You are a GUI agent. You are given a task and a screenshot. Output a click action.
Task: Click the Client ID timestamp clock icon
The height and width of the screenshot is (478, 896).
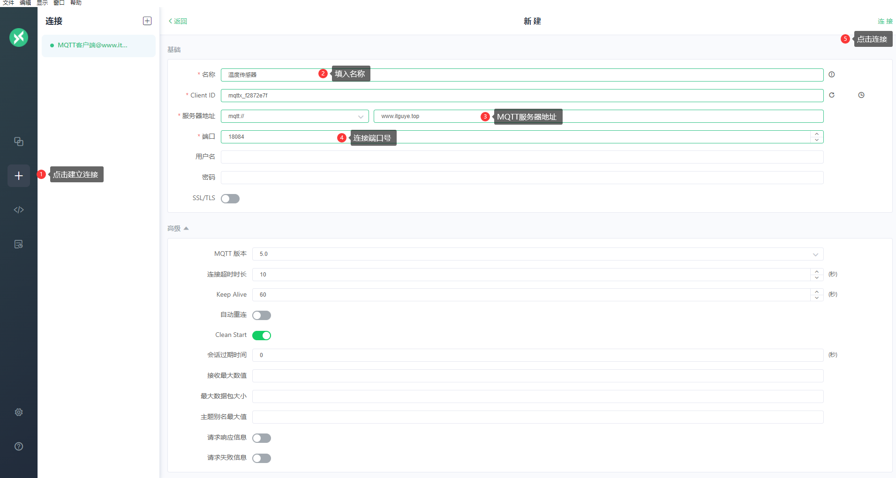861,95
